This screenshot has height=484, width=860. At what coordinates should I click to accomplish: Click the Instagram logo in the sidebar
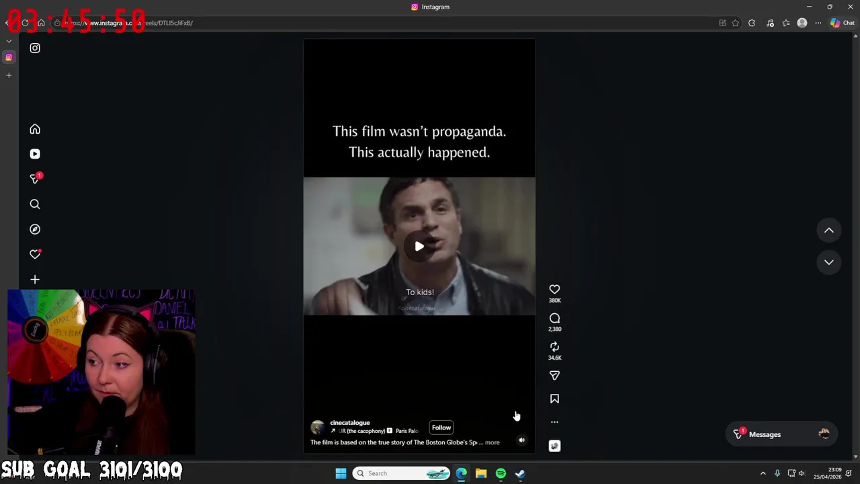tap(35, 48)
